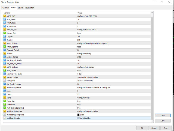174x131 pixels.
Task: Select the Analyse_Period 3000 value
Action: tap(79, 57)
